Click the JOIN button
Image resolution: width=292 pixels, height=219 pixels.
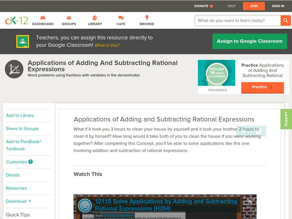254,6
